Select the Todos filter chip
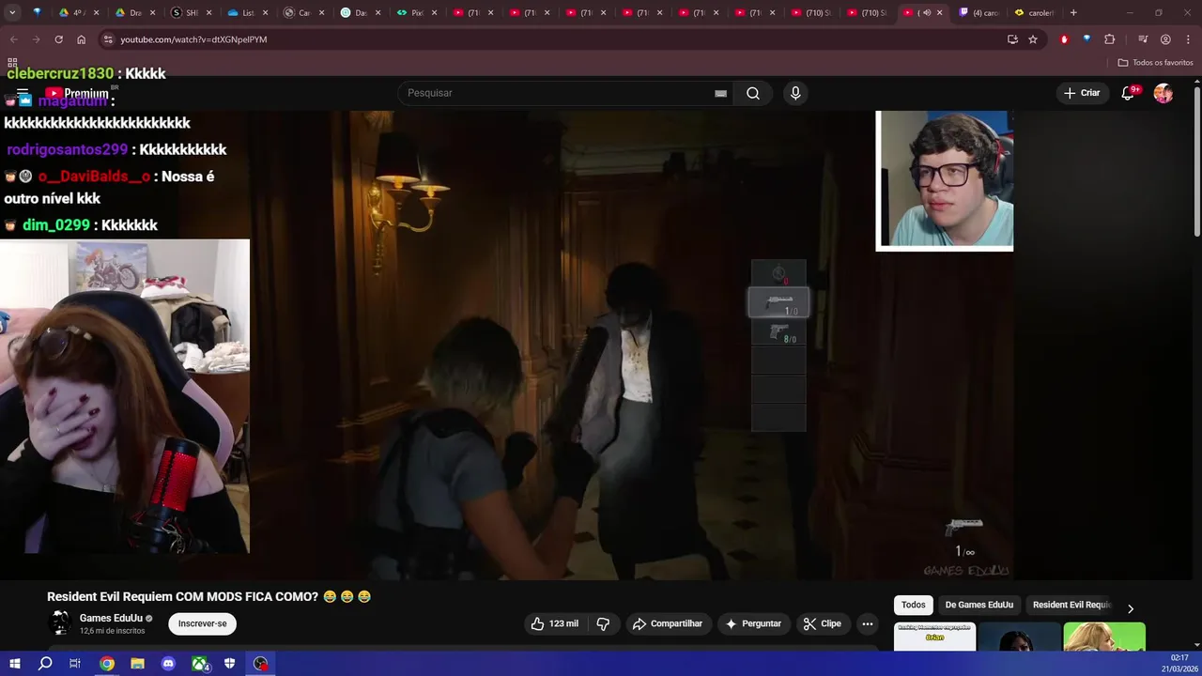Viewport: 1202px width, 676px height. pos(914,605)
